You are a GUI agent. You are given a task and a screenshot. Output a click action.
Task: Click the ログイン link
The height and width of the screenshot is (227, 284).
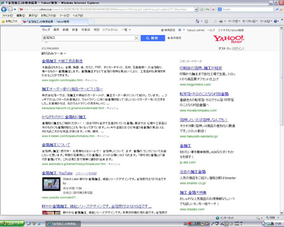(238, 49)
